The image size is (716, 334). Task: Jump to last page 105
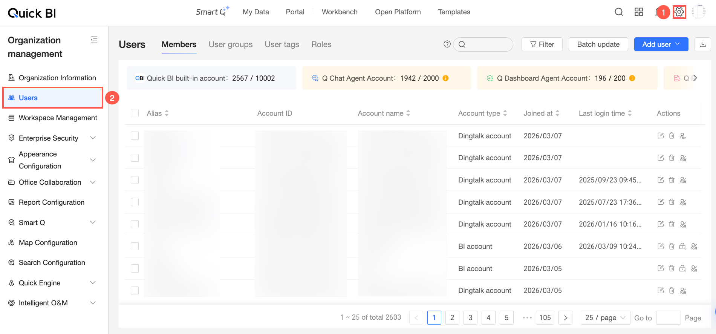[x=545, y=317]
